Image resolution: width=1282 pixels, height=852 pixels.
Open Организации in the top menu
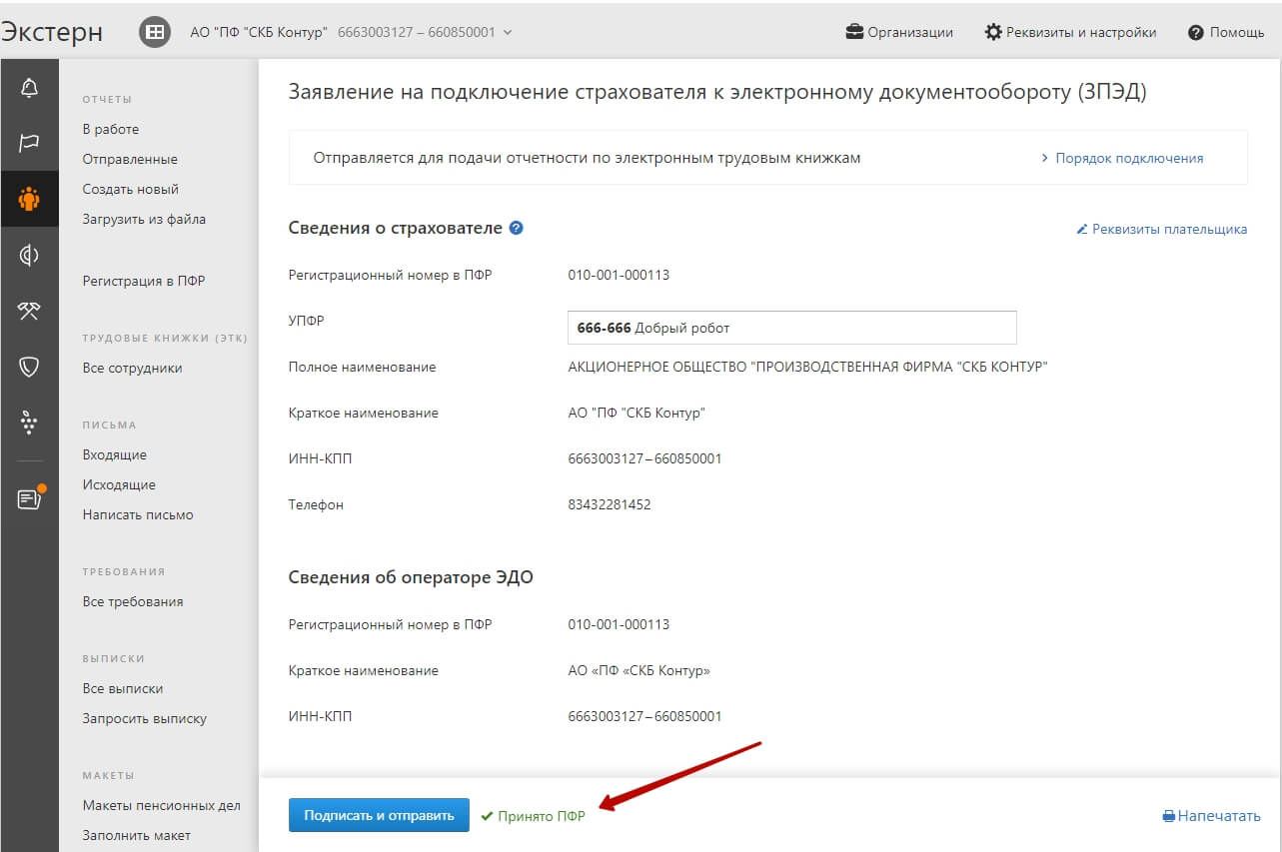pos(899,32)
